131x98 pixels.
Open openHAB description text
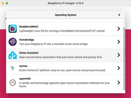pos(64,84)
